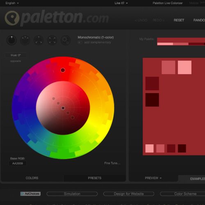Select the tetrad four-color scheme icon
The width and height of the screenshot is (205, 205).
point(52,40)
